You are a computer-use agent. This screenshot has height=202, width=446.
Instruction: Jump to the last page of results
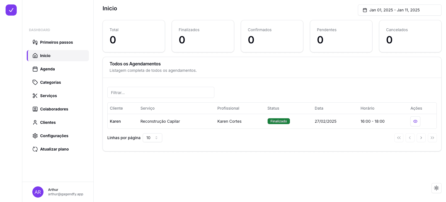432,138
